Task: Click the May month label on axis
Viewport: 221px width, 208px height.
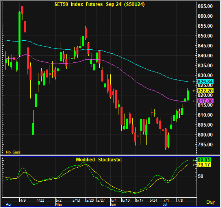Action: 59,204
